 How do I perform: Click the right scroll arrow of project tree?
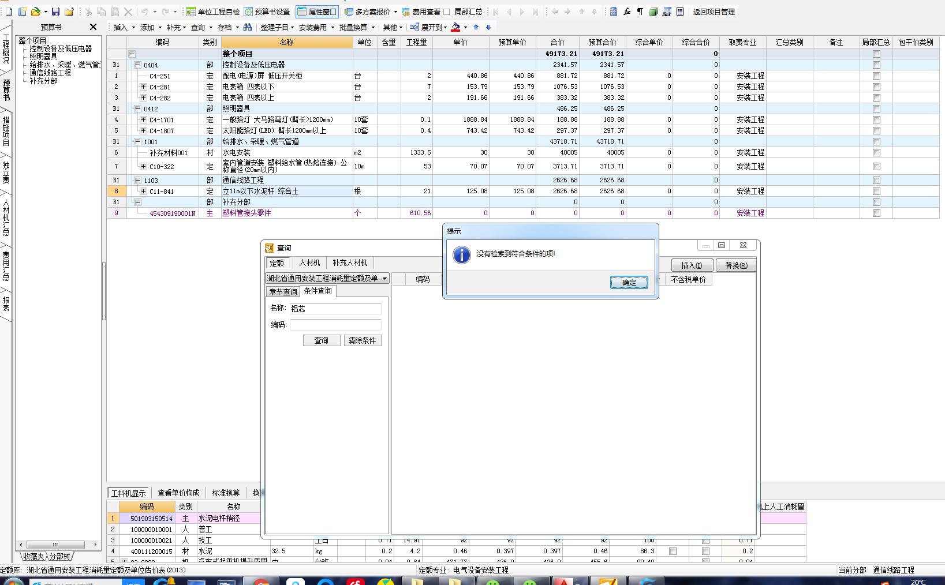pyautogui.click(x=95, y=544)
